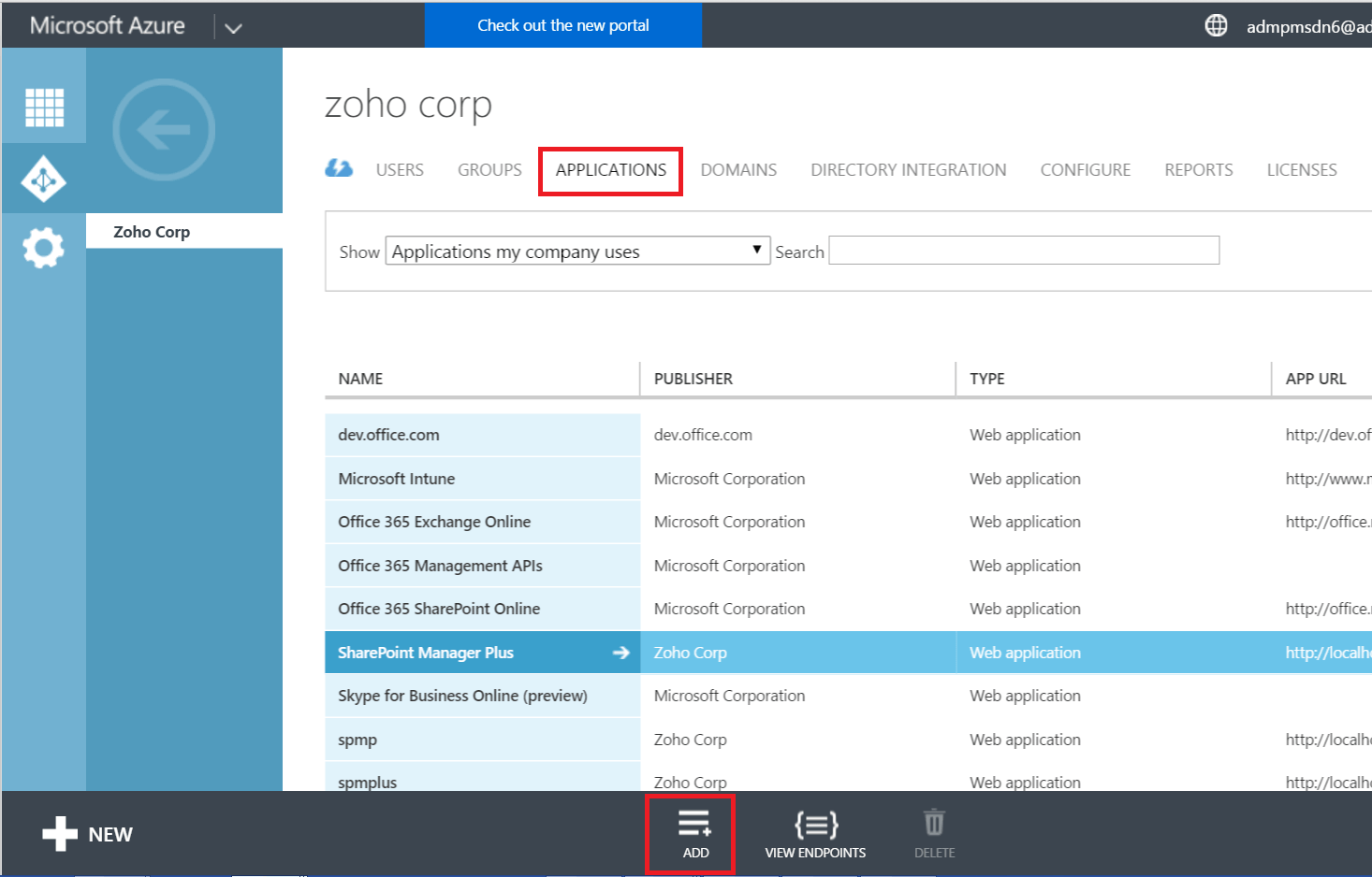Click Web application type for Office 365 Management APIs
The image size is (1372, 877).
tap(1025, 566)
